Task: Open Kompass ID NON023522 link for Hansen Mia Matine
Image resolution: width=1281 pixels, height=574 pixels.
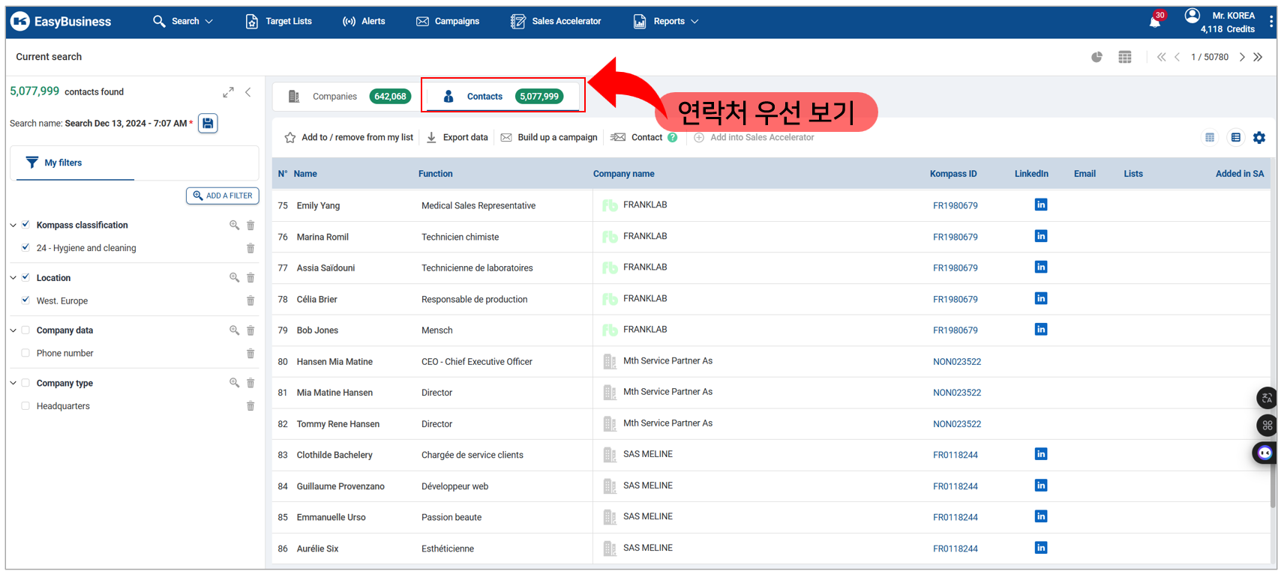Action: (x=956, y=361)
